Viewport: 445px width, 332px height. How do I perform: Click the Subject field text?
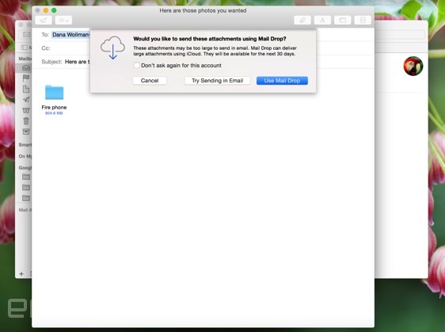[77, 62]
